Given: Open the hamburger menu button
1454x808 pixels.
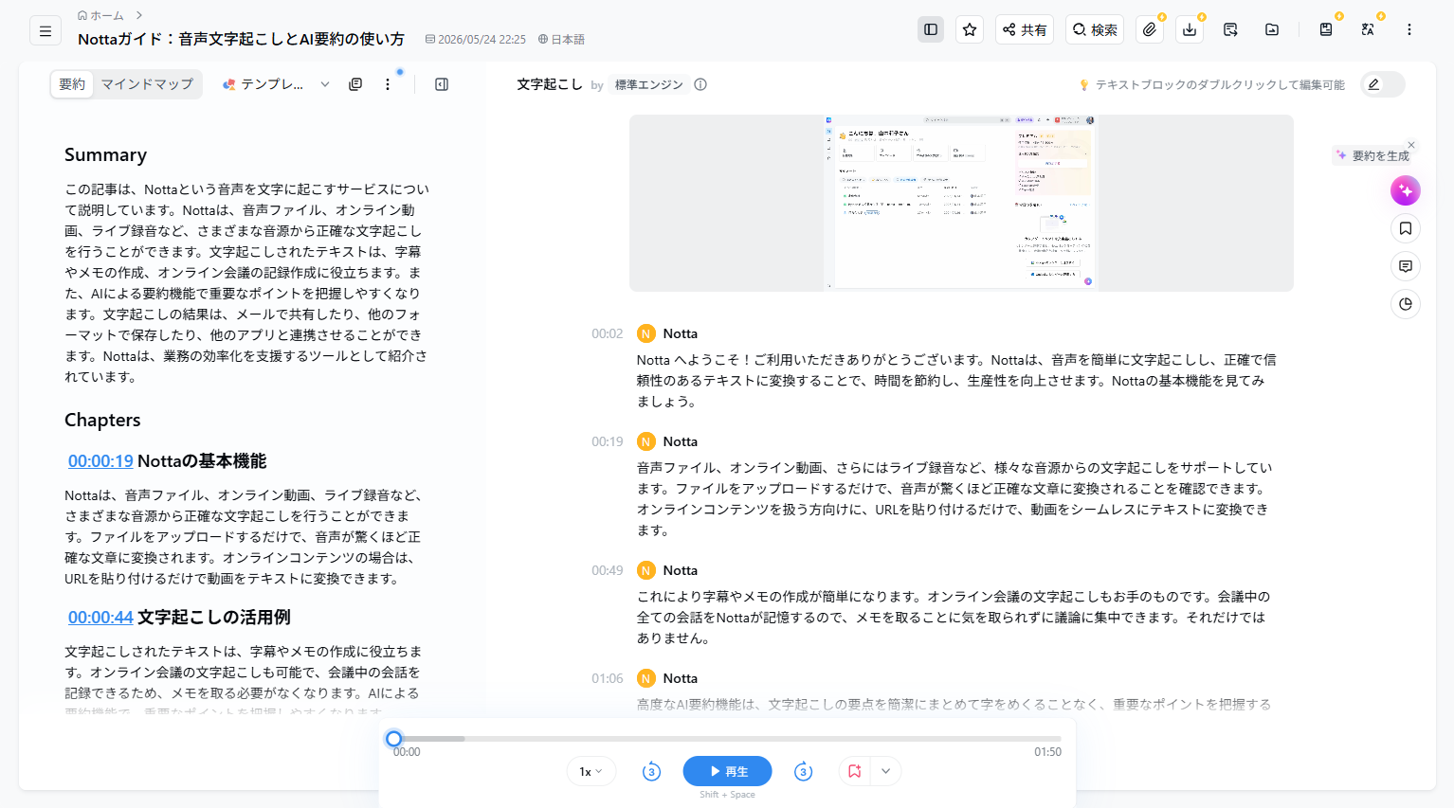Looking at the screenshot, I should tap(45, 31).
